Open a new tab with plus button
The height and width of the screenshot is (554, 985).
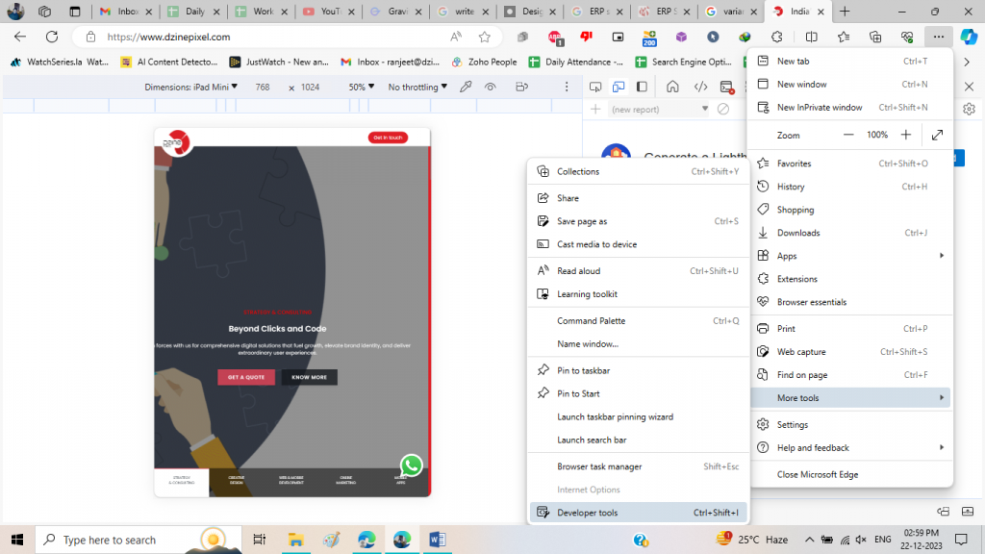(x=845, y=12)
